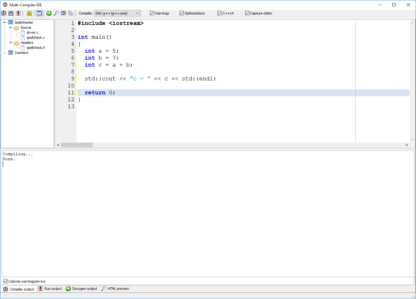Screen dimensions: 416x299
Task: Click the green arrow toolbar icon
Action: click(49, 13)
